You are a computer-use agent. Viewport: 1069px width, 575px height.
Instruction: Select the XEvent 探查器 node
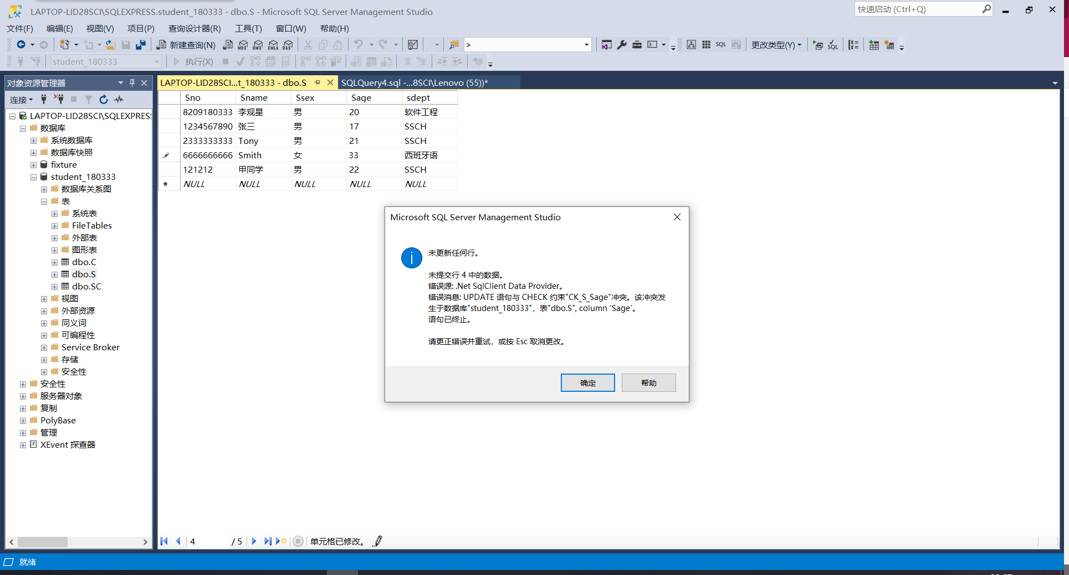[x=68, y=445]
